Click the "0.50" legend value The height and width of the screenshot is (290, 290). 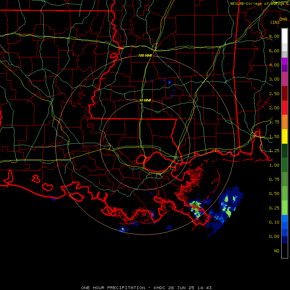click(x=274, y=194)
